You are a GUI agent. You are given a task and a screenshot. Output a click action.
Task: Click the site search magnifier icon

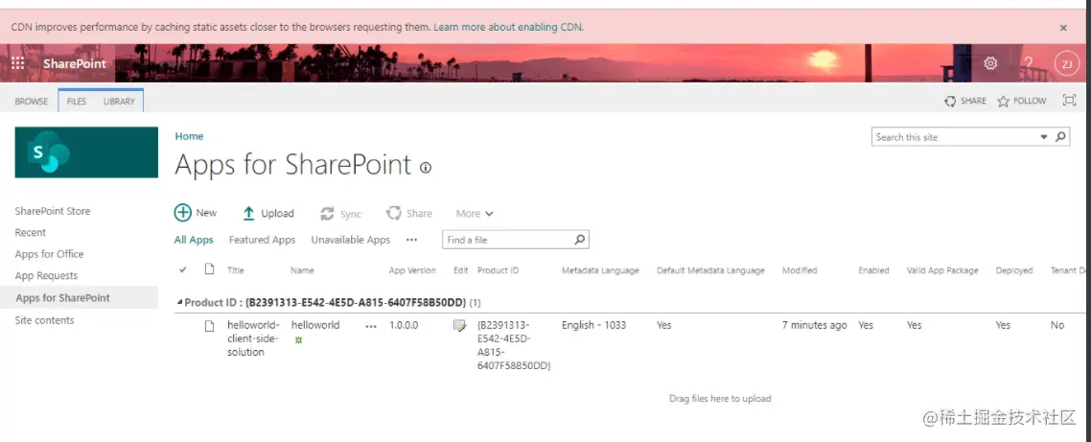point(1060,136)
